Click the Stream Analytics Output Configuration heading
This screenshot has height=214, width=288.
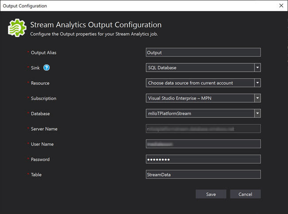pos(96,25)
